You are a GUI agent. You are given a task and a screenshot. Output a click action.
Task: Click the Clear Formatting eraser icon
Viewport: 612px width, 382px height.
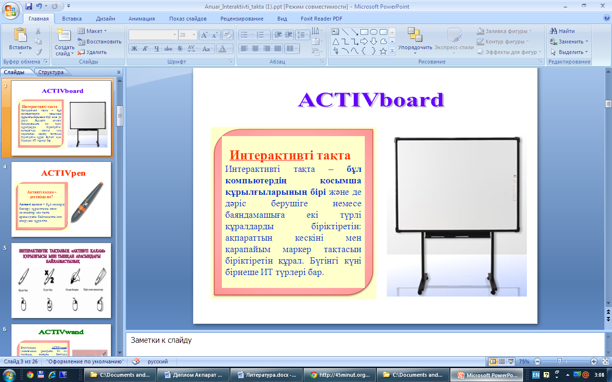[x=228, y=35]
